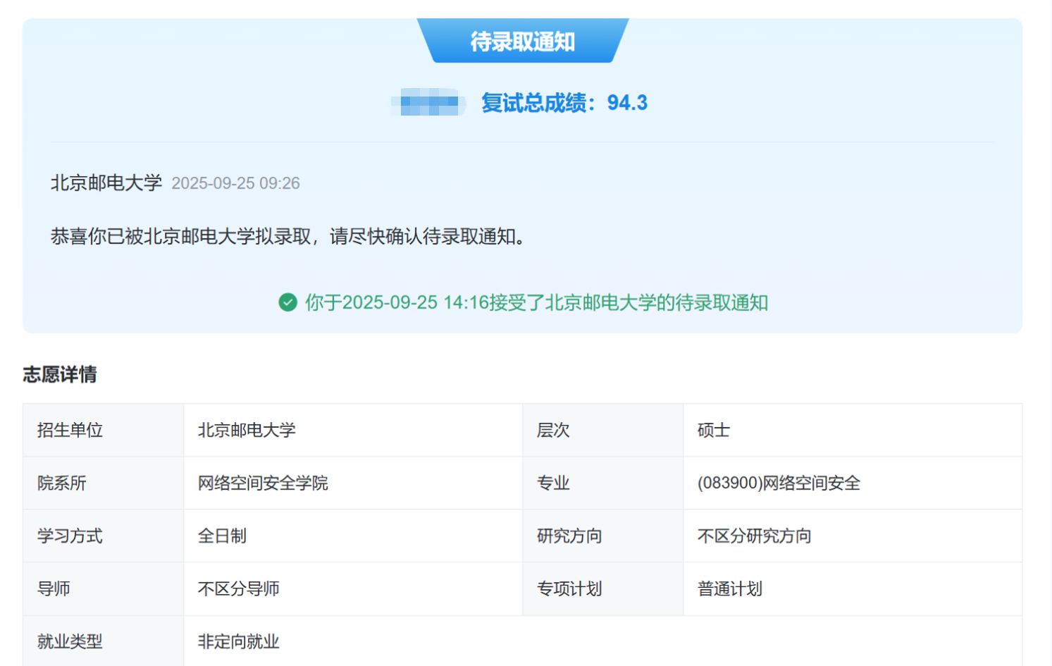The height and width of the screenshot is (666, 1052).
Task: Click the 不区分研究方向 value cell
Action: point(853,536)
